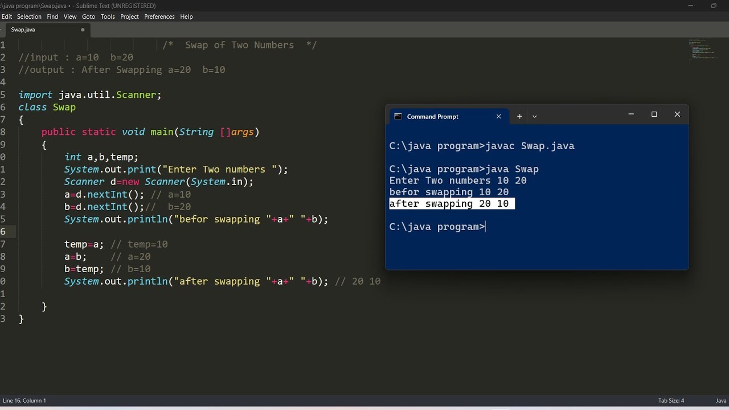This screenshot has height=410, width=729.
Task: Click the "//input : a=10 b=20" comment line
Action: [76, 58]
